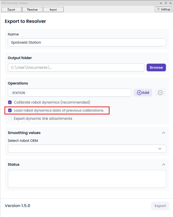This screenshot has height=217, width=173.
Task: Uncheck Load robot dynamics data of previous calibrations
Action: click(x=10, y=110)
